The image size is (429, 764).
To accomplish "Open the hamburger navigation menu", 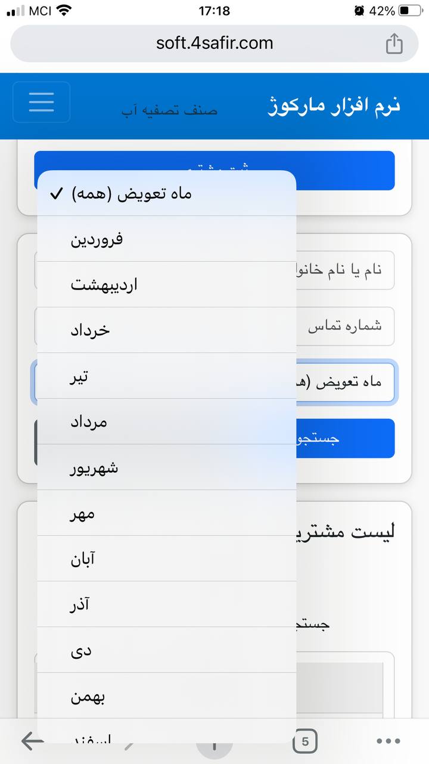I will (41, 102).
